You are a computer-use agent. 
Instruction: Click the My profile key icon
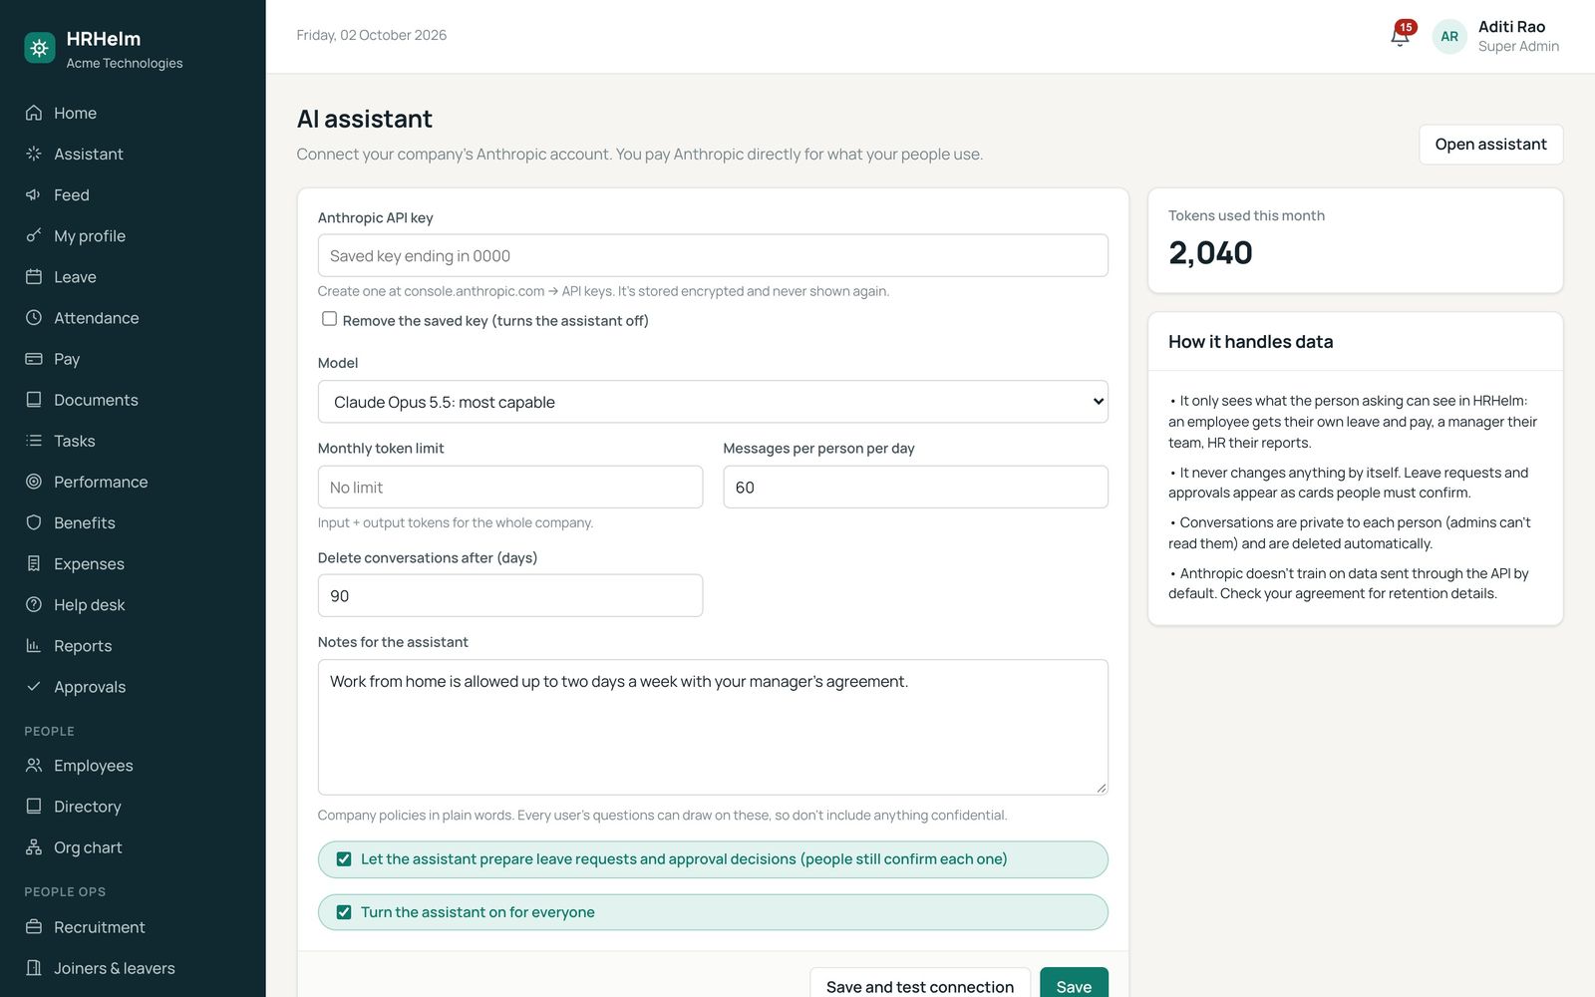point(34,235)
